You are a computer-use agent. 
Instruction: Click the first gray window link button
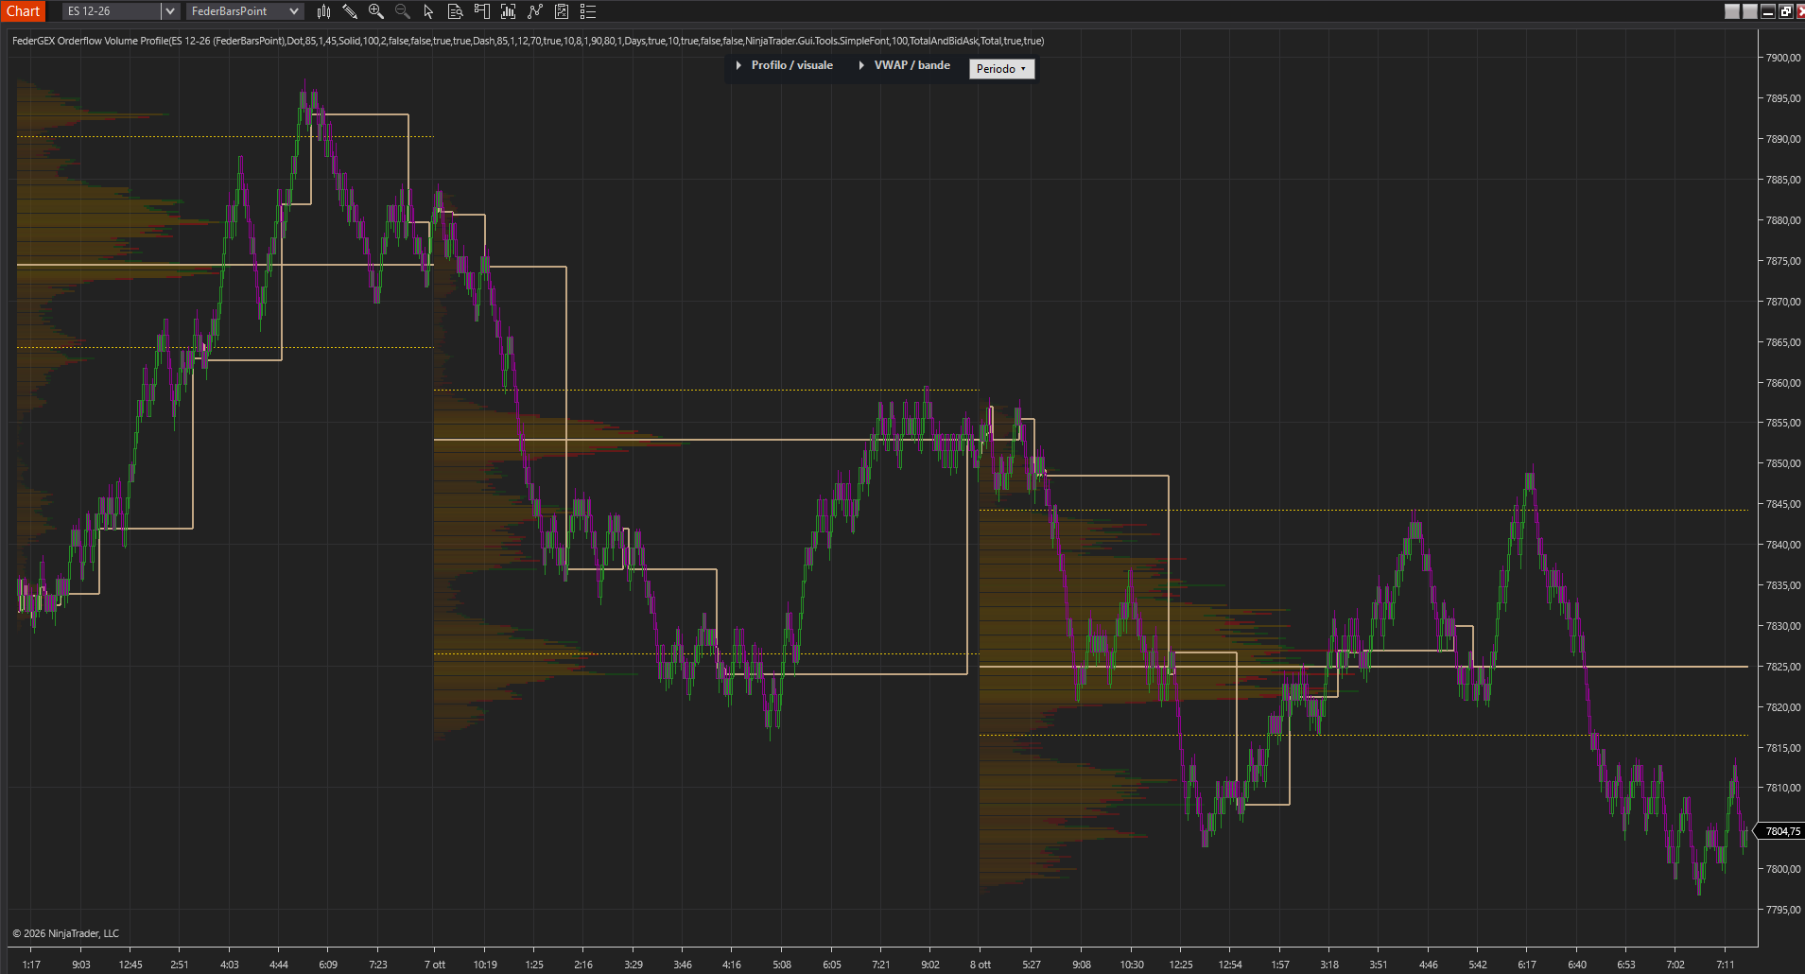point(1732,11)
